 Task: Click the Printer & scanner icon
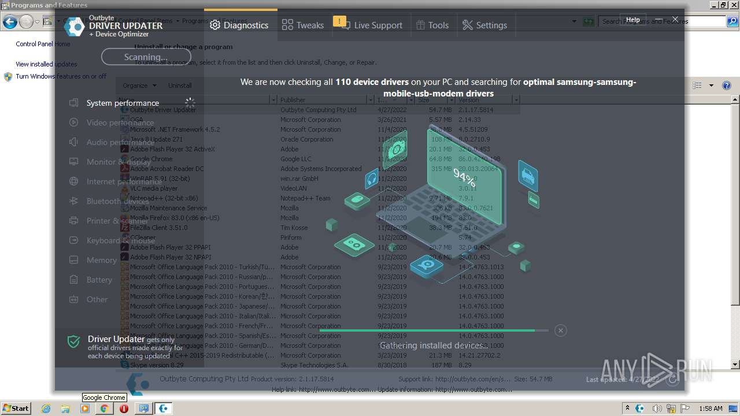coord(73,221)
